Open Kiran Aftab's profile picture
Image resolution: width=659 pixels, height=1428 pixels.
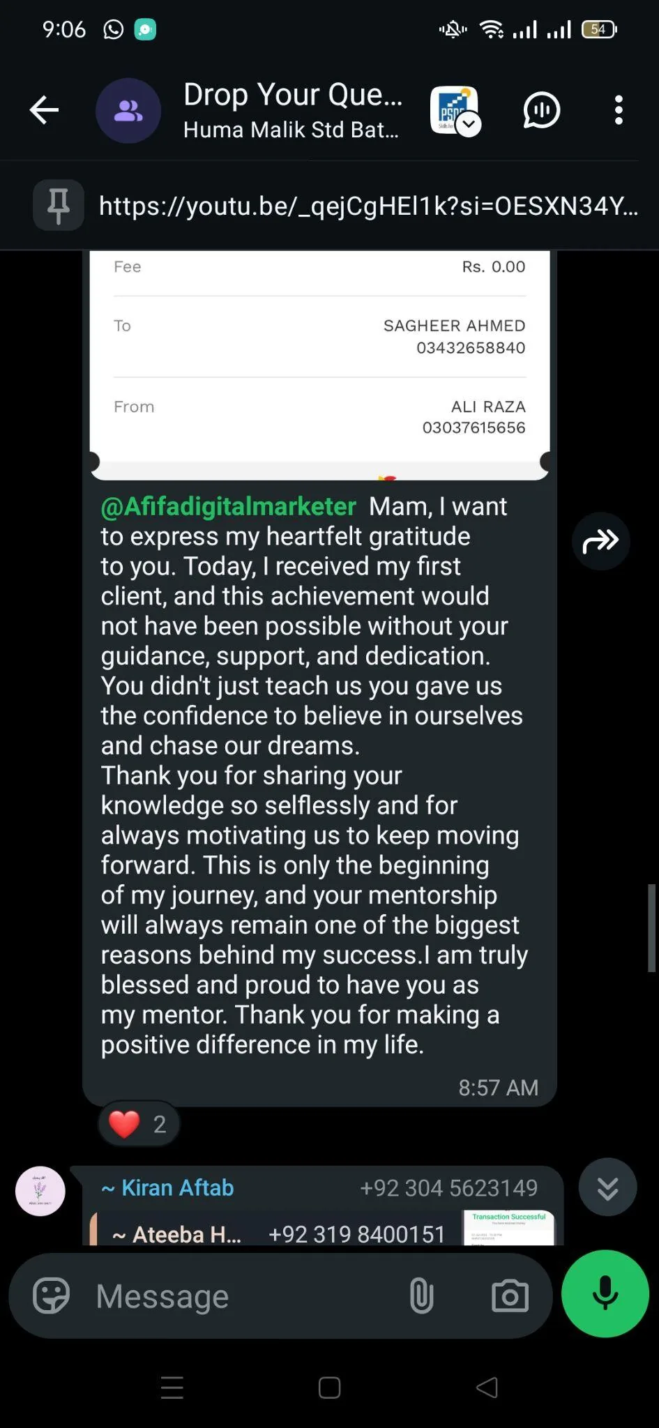tap(40, 1191)
